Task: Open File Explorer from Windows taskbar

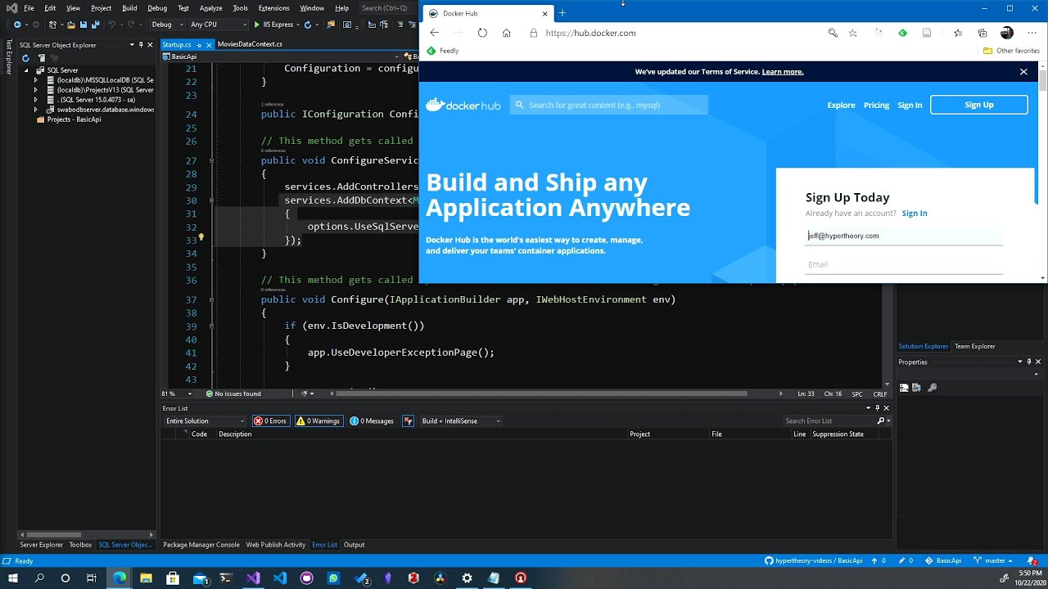Action: [146, 578]
